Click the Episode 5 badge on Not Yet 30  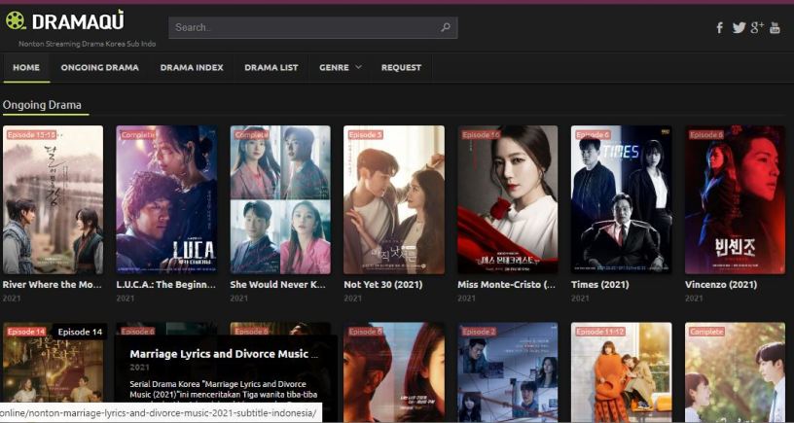[x=365, y=134]
